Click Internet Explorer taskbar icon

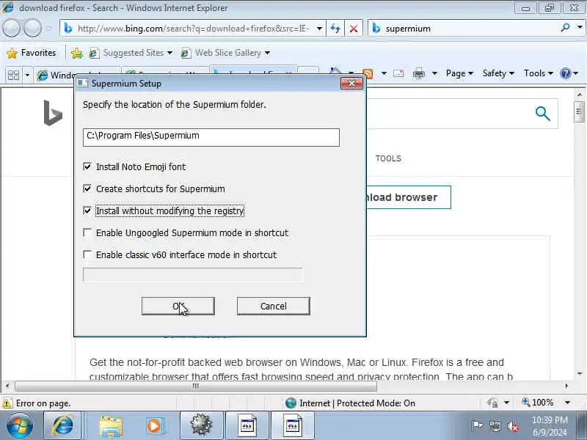(x=62, y=426)
